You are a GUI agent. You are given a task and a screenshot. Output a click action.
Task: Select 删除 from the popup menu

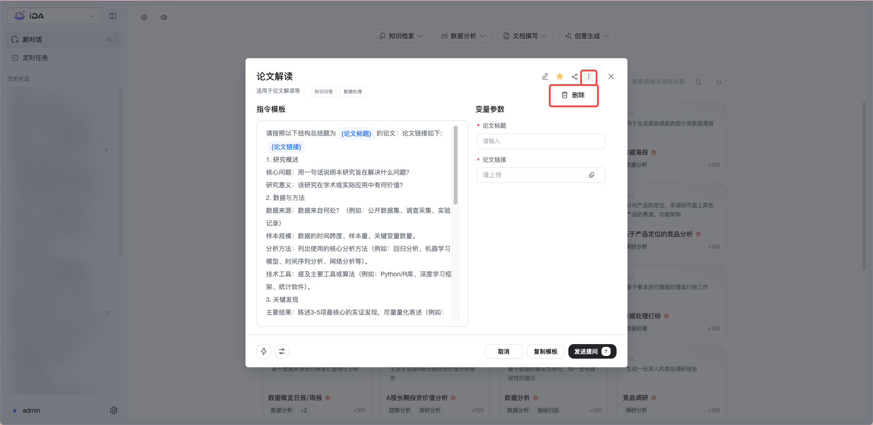pos(573,95)
